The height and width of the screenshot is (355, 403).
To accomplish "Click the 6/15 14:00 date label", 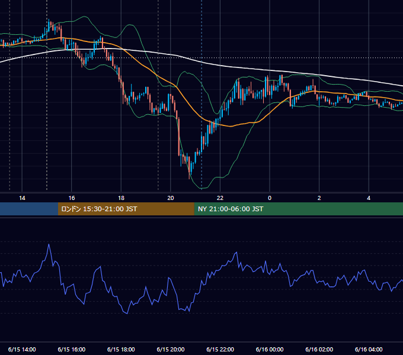I will coord(22,349).
